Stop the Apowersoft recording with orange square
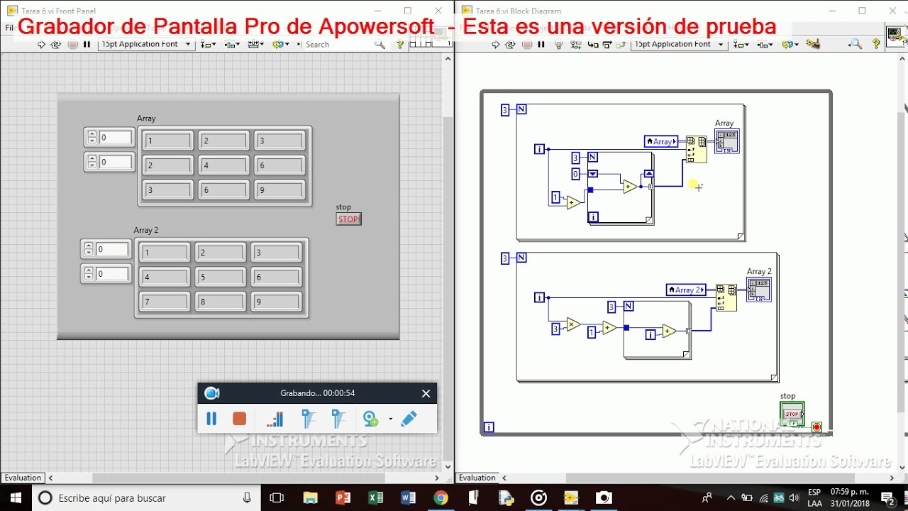 click(239, 419)
